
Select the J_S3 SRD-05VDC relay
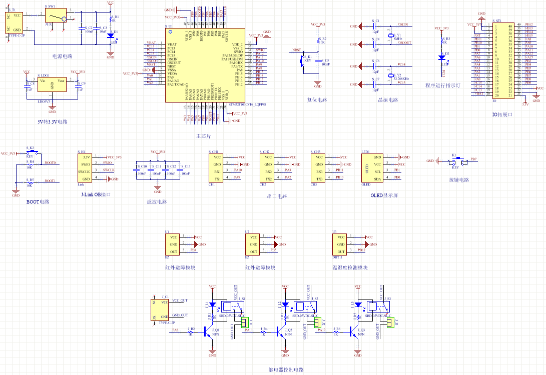pyautogui.click(x=378, y=306)
